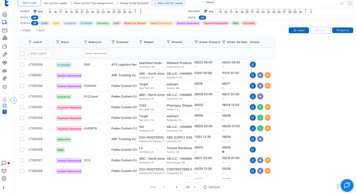The height and width of the screenshot is (195, 356).
Task: Open the truck Loads sidebar icon
Action: pyautogui.click(x=5, y=22)
